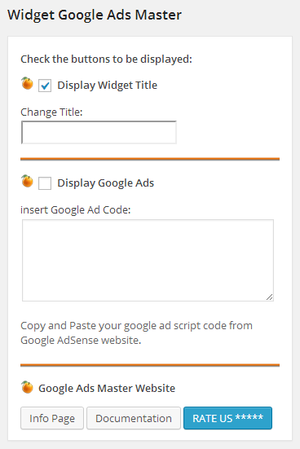Click the orange divider below Change Title
The width and height of the screenshot is (300, 449).
(150, 159)
